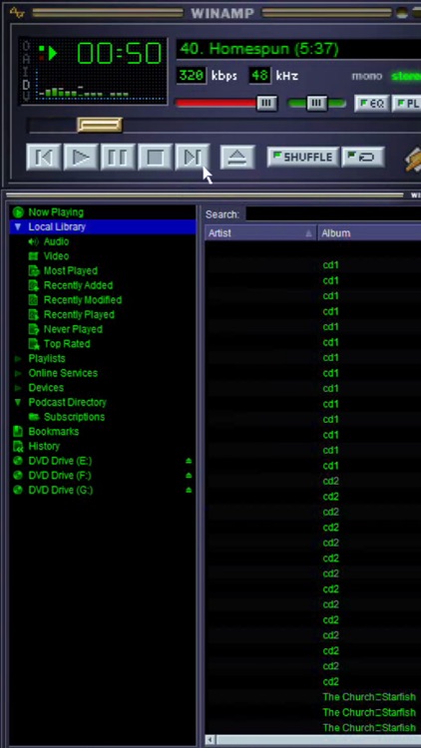The width and height of the screenshot is (421, 748).
Task: Click the 320 kbps bitrate value
Action: click(x=192, y=76)
